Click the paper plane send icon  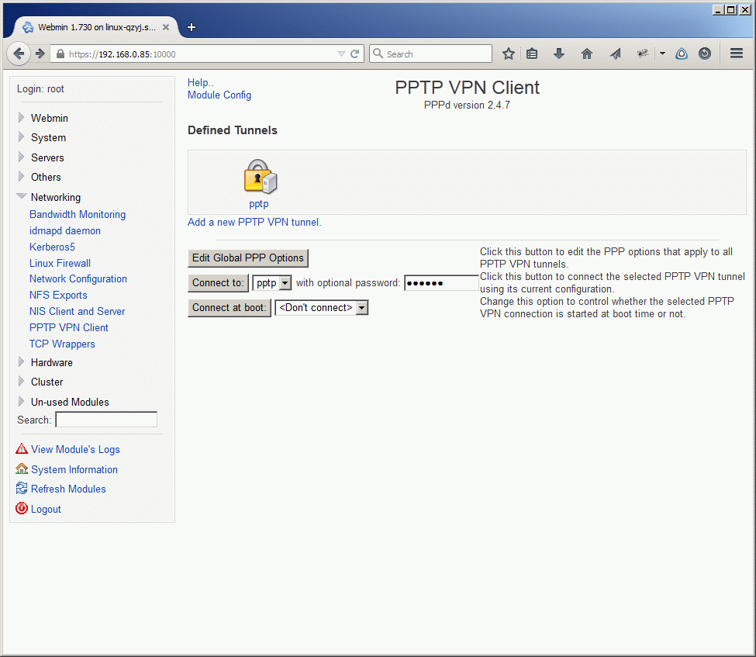[x=615, y=54]
